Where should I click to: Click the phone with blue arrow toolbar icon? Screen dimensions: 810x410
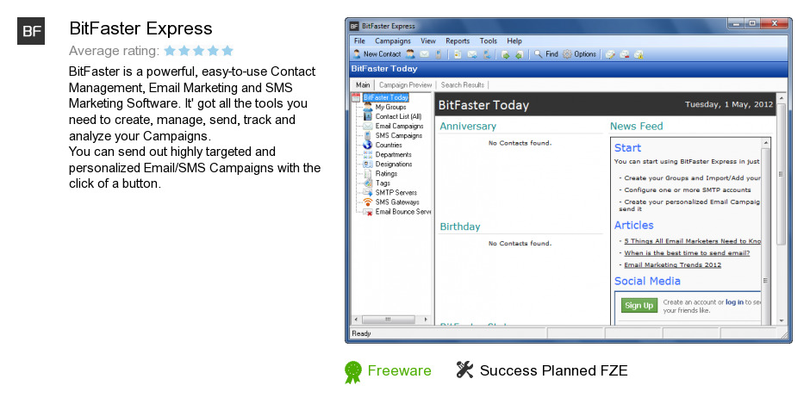[x=487, y=53]
